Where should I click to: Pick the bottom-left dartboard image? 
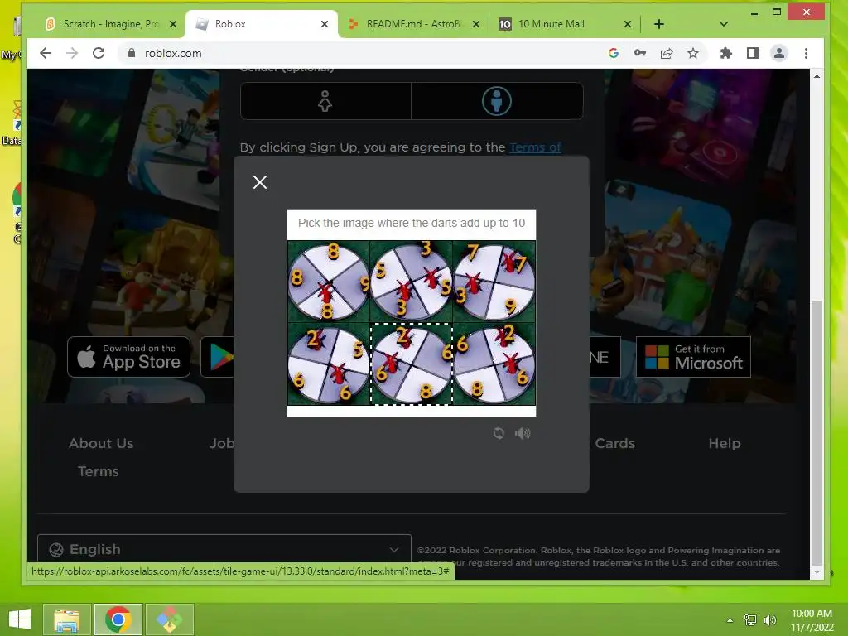point(328,364)
